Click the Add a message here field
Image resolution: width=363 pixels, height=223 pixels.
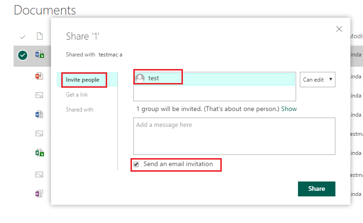coord(234,136)
